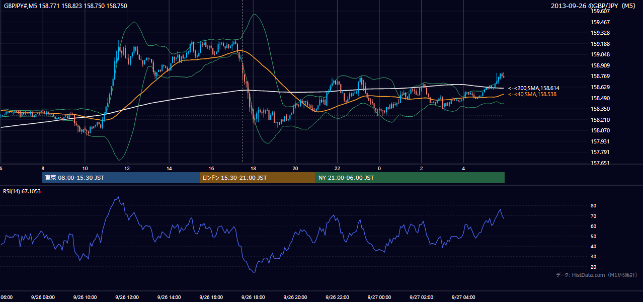Image resolution: width=643 pixels, height=302 pixels.
Task: Click price axis value 159.048
Action: (600, 55)
